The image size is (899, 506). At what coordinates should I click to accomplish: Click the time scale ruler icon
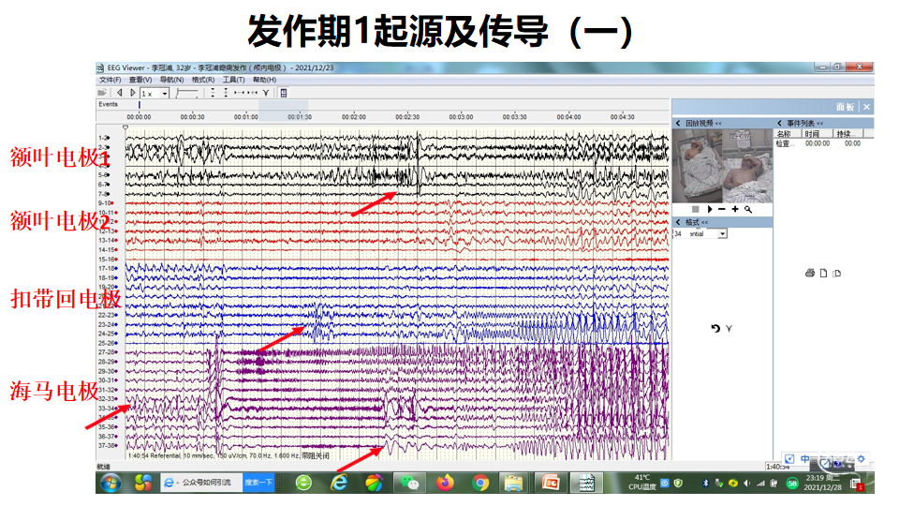187,93
